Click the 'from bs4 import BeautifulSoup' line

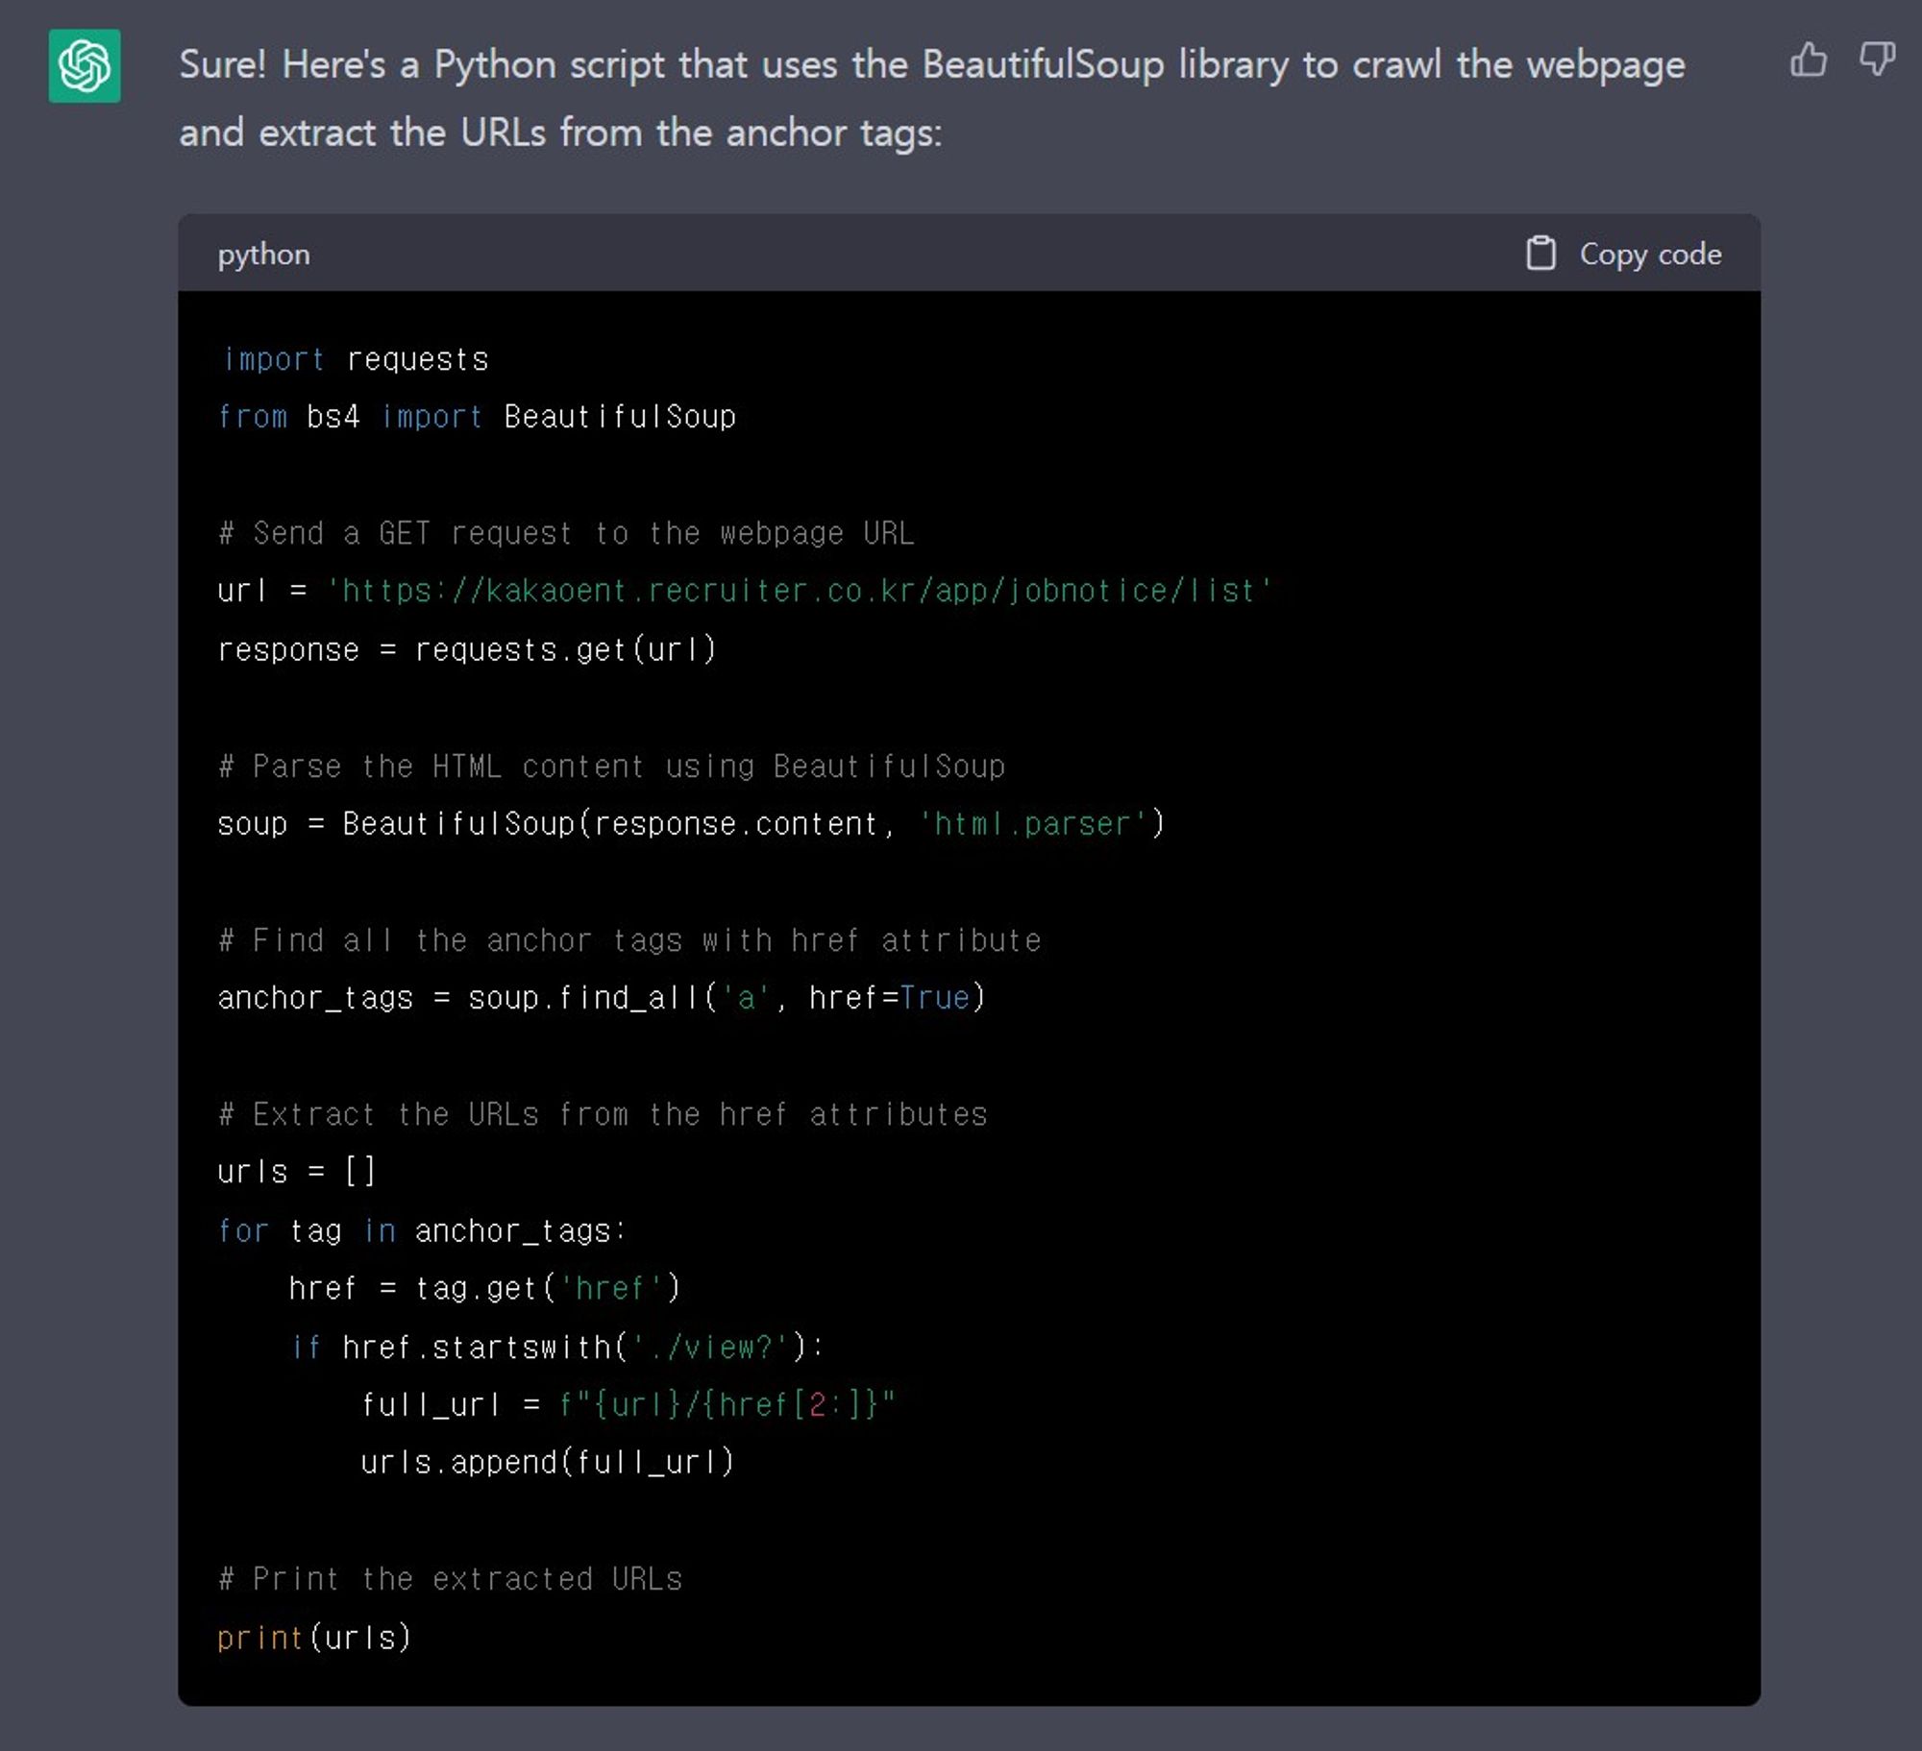pyautogui.click(x=477, y=417)
